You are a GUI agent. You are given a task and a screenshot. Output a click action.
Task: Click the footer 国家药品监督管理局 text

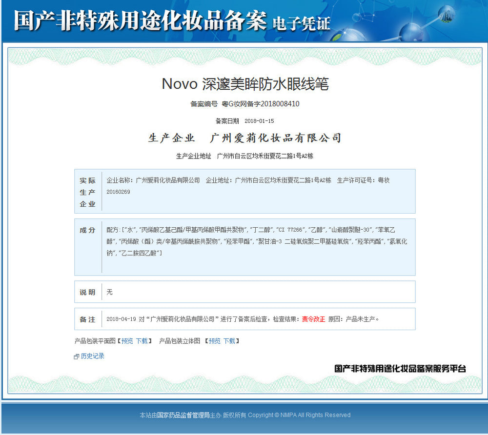click(183, 415)
